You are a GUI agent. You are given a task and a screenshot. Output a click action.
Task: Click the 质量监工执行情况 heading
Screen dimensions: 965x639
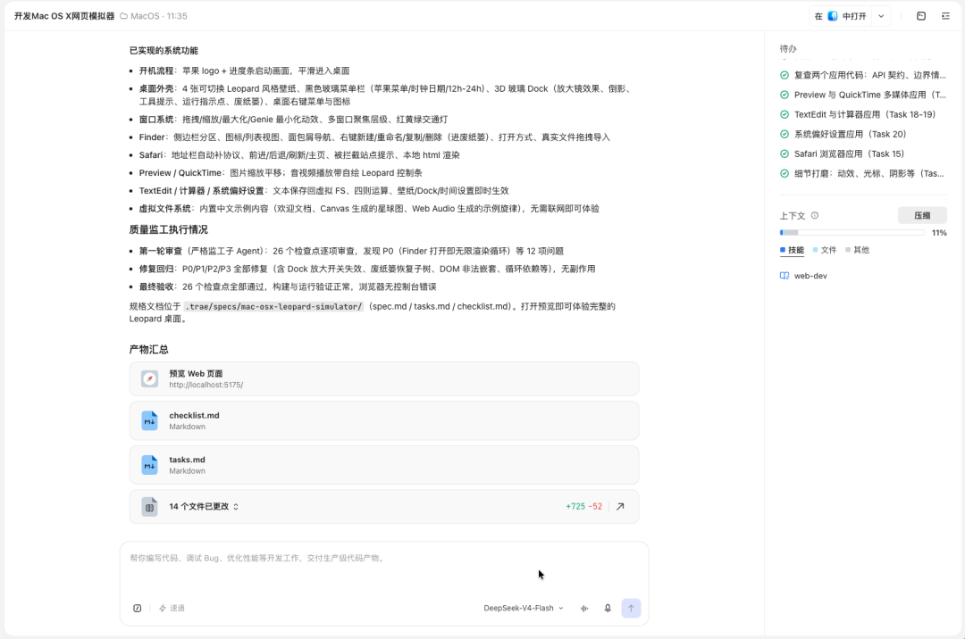pos(169,229)
